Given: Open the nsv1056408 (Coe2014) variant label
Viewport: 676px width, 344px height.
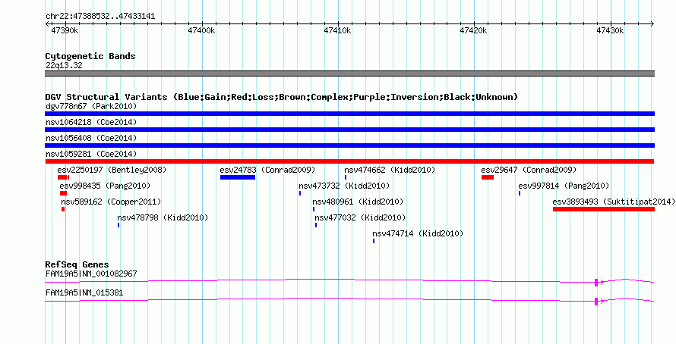Looking at the screenshot, I should tap(91, 138).
